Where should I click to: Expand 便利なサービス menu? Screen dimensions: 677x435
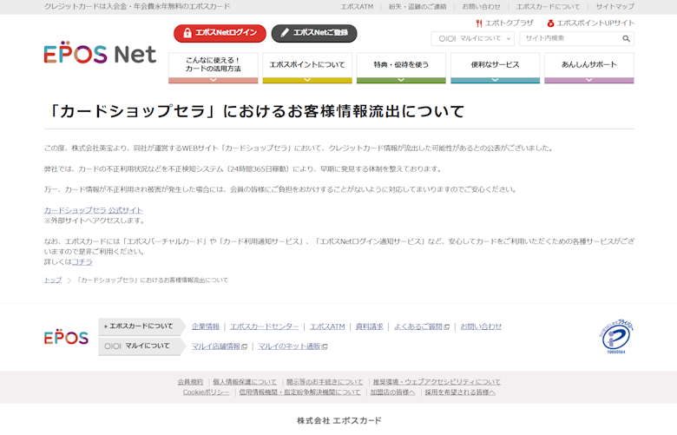pyautogui.click(x=496, y=68)
